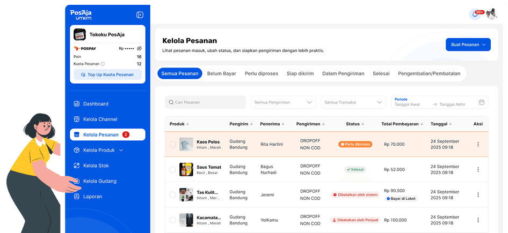Select the Tas Kulit order checkbox

[173, 195]
